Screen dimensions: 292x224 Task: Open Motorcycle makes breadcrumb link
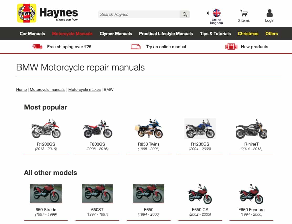84,90
